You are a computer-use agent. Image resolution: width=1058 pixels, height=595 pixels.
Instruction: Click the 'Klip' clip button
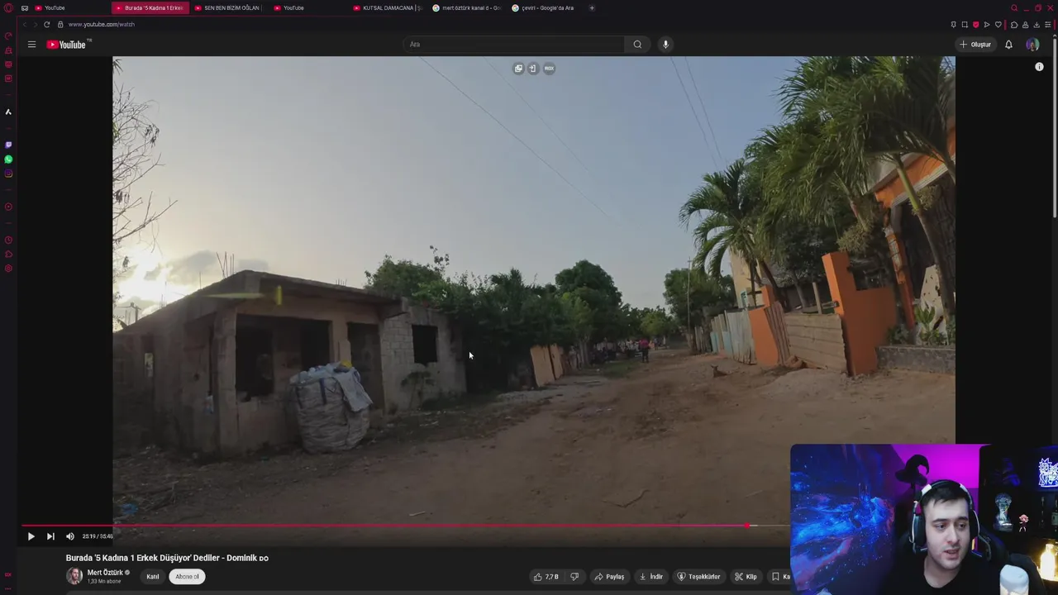click(x=746, y=577)
